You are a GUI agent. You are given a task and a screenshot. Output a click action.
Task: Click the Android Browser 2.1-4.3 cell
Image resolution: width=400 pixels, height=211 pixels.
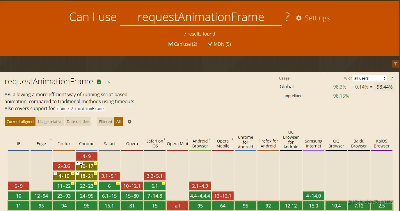(200, 186)
